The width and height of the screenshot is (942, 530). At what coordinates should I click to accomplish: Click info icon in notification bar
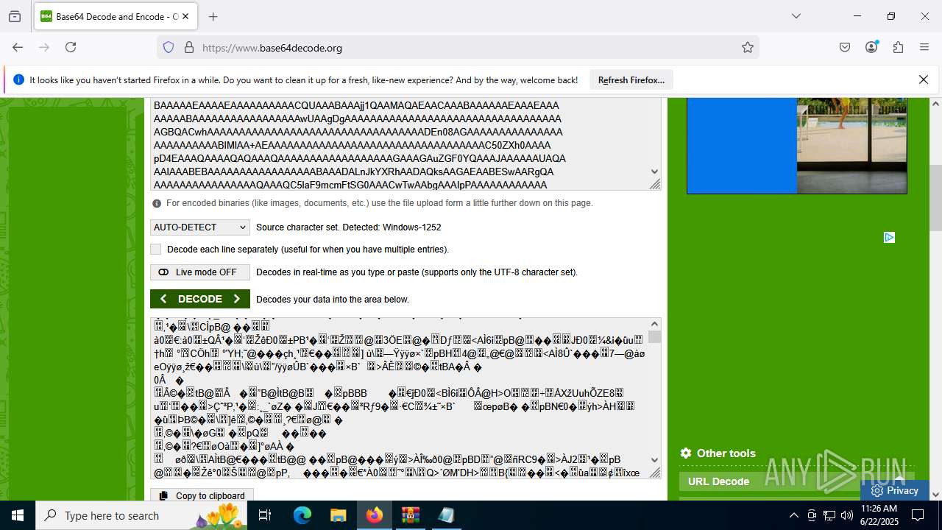pos(18,80)
